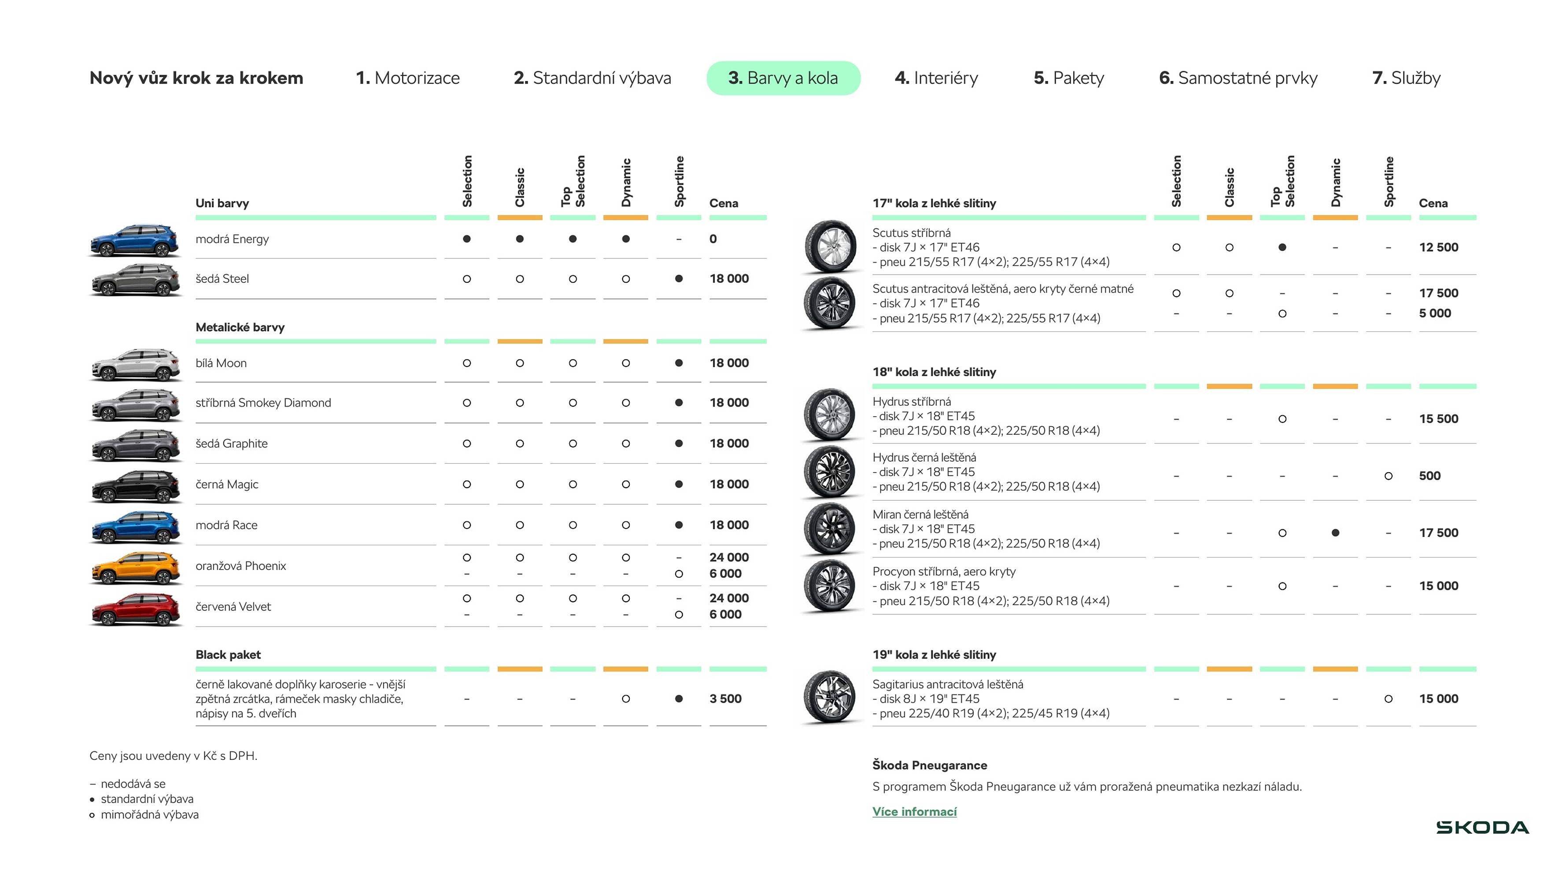Select the oranžová Phoenix car thumbnail
Image resolution: width=1566 pixels, height=880 pixels.
coord(135,567)
